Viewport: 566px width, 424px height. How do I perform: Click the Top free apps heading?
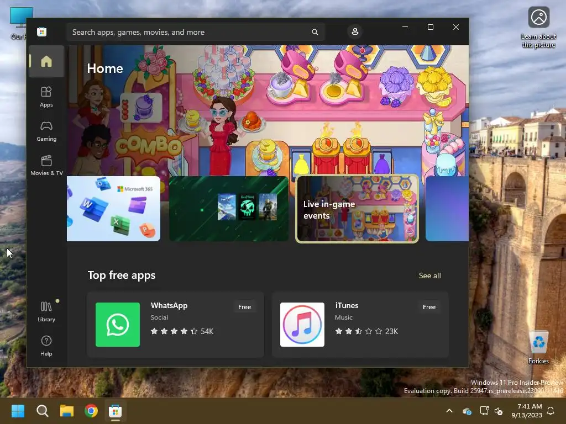click(x=122, y=275)
